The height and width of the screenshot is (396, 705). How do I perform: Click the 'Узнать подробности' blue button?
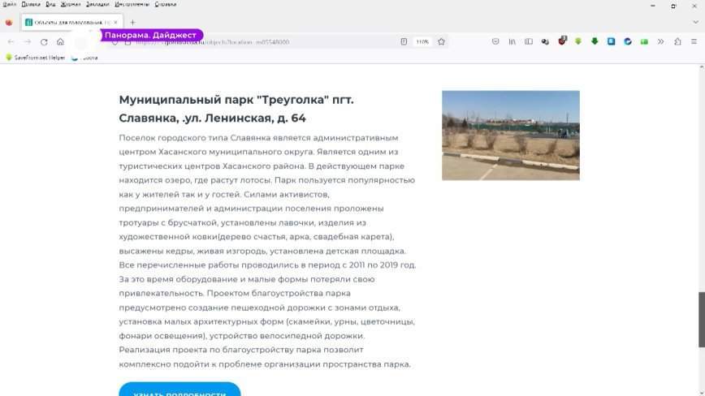click(179, 390)
